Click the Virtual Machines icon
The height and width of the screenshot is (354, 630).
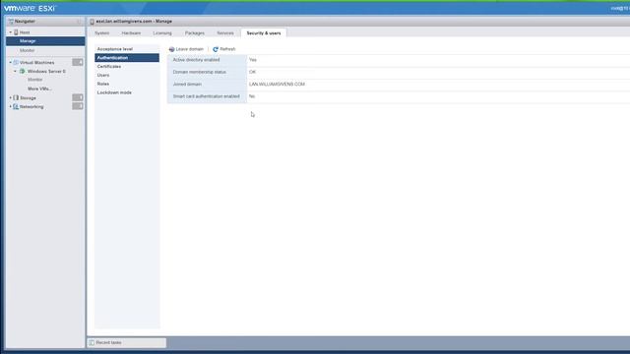[16, 63]
